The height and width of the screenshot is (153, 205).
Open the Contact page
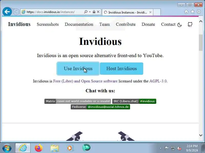[168, 24]
